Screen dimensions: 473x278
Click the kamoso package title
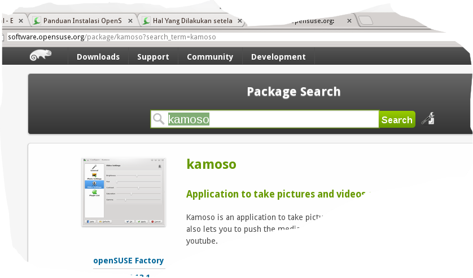tap(211, 164)
